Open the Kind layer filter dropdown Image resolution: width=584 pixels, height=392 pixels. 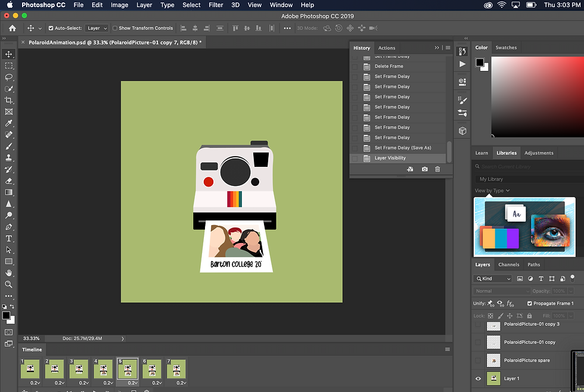coord(493,278)
